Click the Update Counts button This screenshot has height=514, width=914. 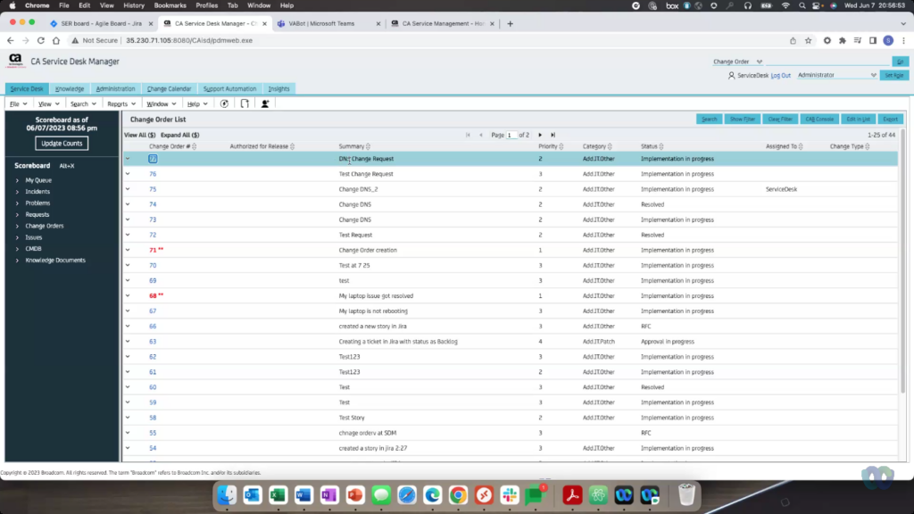tap(62, 144)
